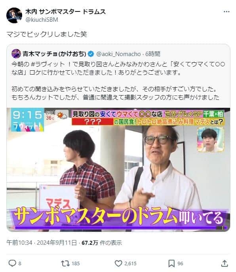Click the share upload icon
Viewport: 236px width, 272px height.
coord(225,263)
